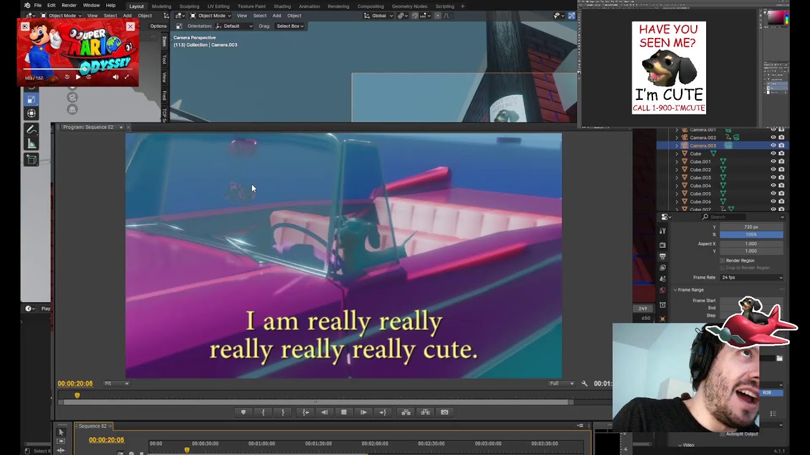Screen dimensions: 810x455
Task: Select the Scale tool in Blender toolbar
Action: 31,99
